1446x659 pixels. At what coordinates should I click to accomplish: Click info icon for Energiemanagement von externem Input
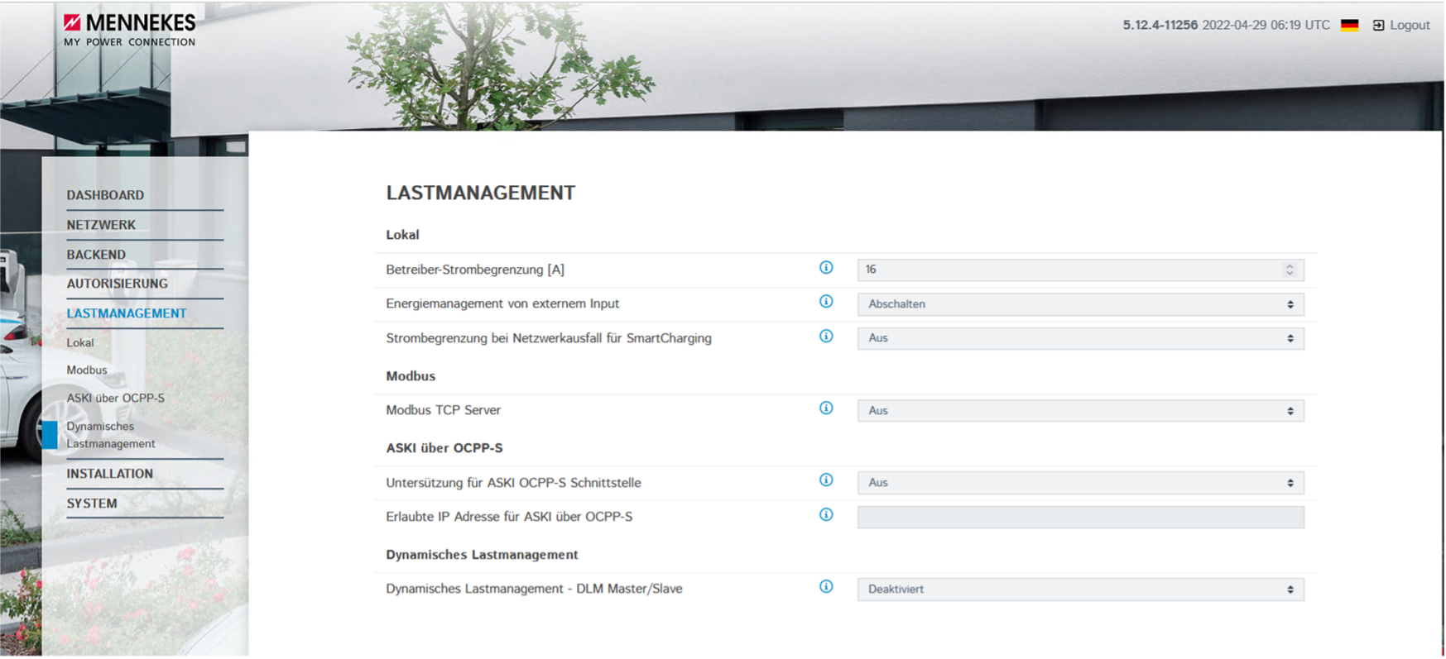point(825,302)
